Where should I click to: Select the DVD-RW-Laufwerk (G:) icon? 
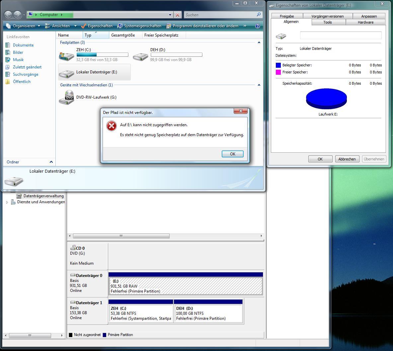[66, 97]
